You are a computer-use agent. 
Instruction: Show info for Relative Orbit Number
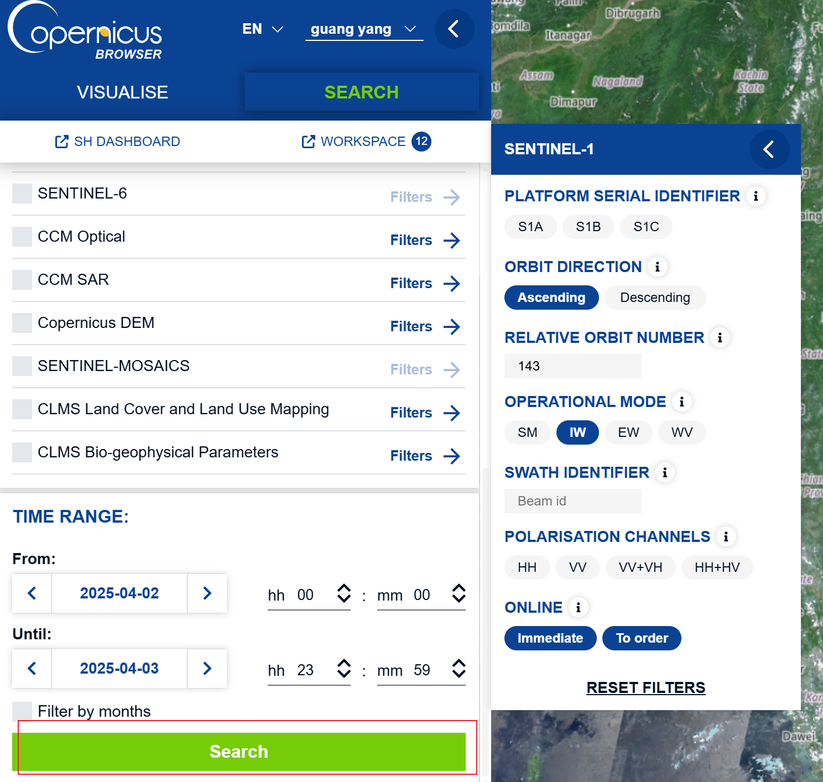pyautogui.click(x=720, y=337)
